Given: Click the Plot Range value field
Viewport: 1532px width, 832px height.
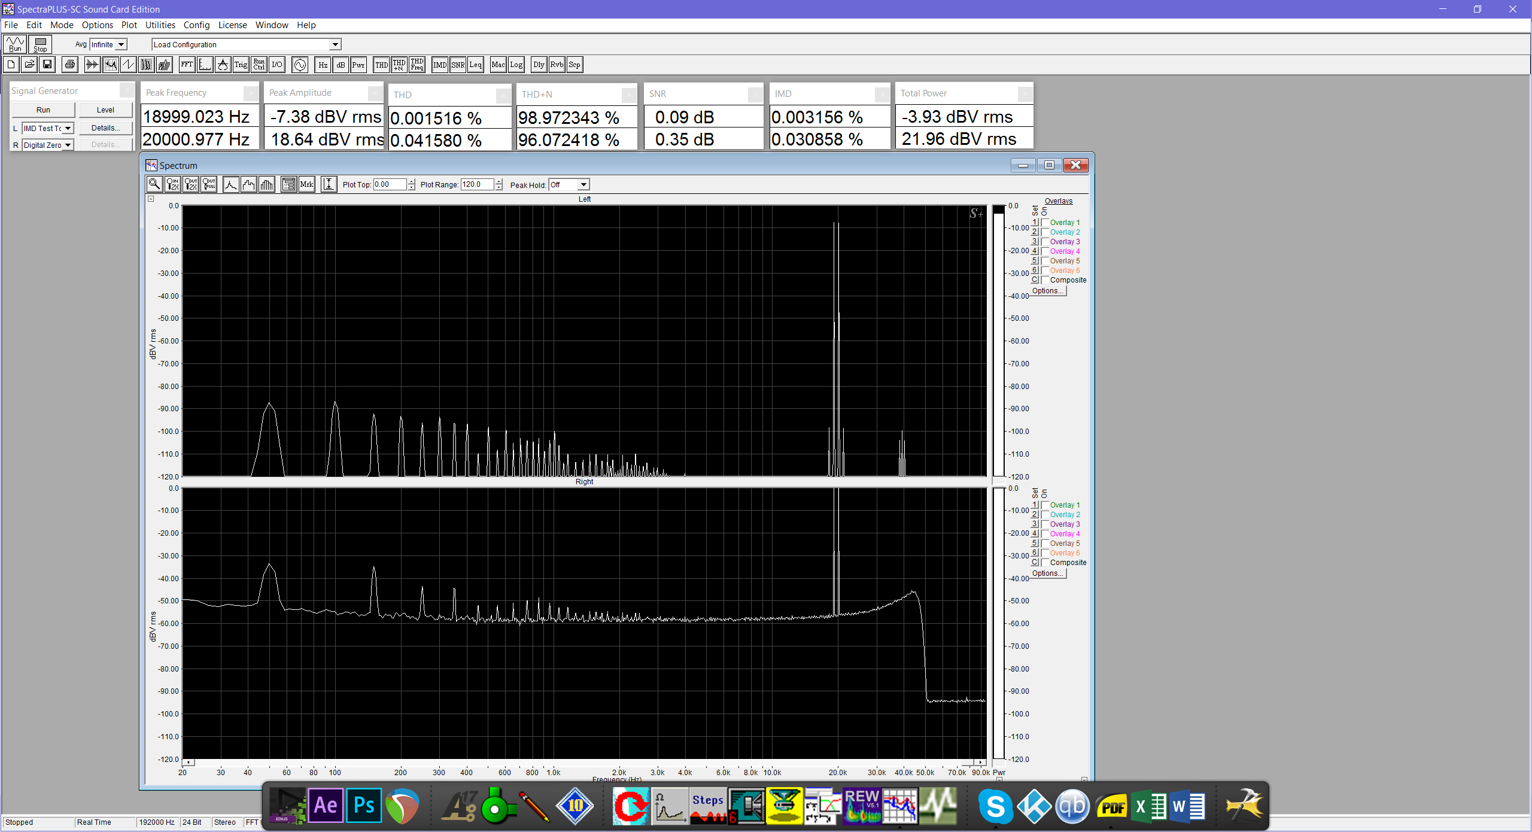Looking at the screenshot, I should [478, 184].
